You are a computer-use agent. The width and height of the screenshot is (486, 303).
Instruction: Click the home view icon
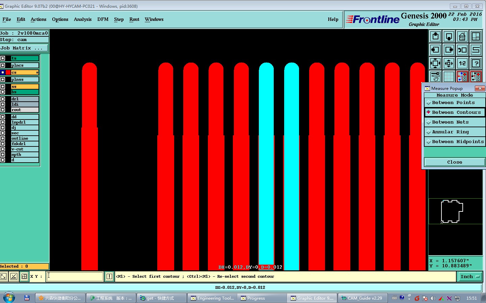[x=462, y=36]
